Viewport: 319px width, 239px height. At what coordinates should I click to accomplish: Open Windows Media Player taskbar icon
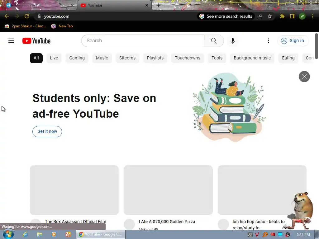54,235
